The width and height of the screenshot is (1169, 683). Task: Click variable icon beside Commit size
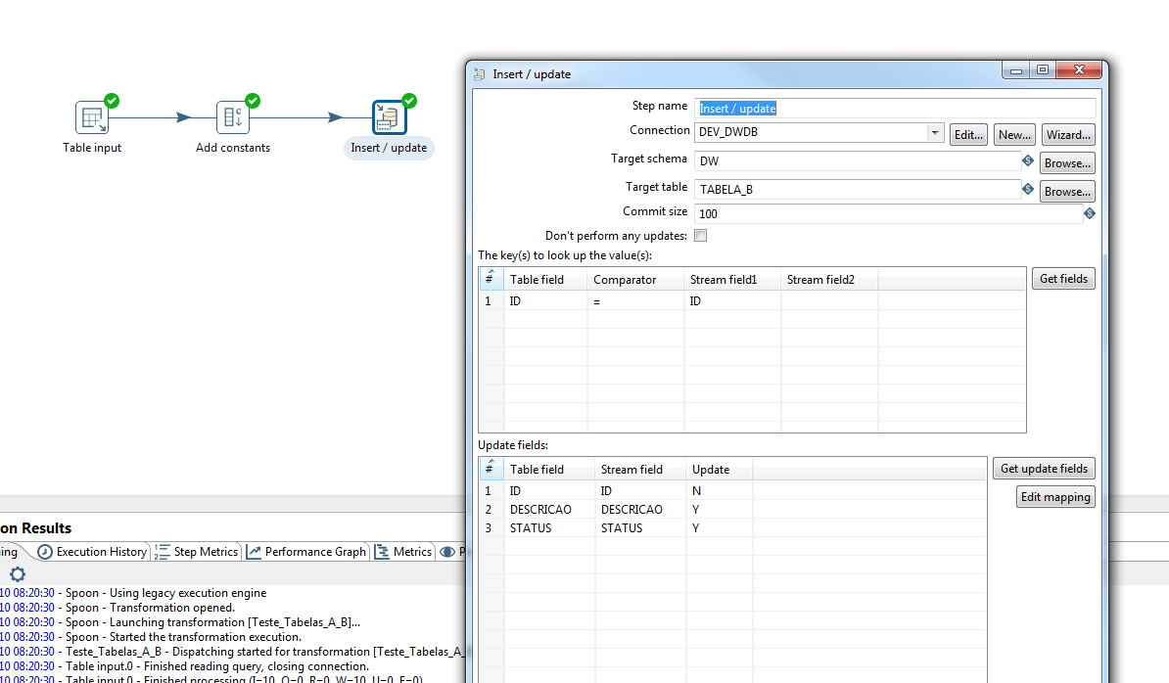tap(1090, 213)
